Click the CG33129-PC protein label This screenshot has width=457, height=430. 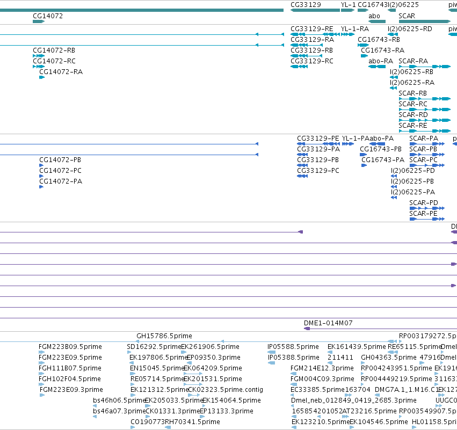pos(318,171)
